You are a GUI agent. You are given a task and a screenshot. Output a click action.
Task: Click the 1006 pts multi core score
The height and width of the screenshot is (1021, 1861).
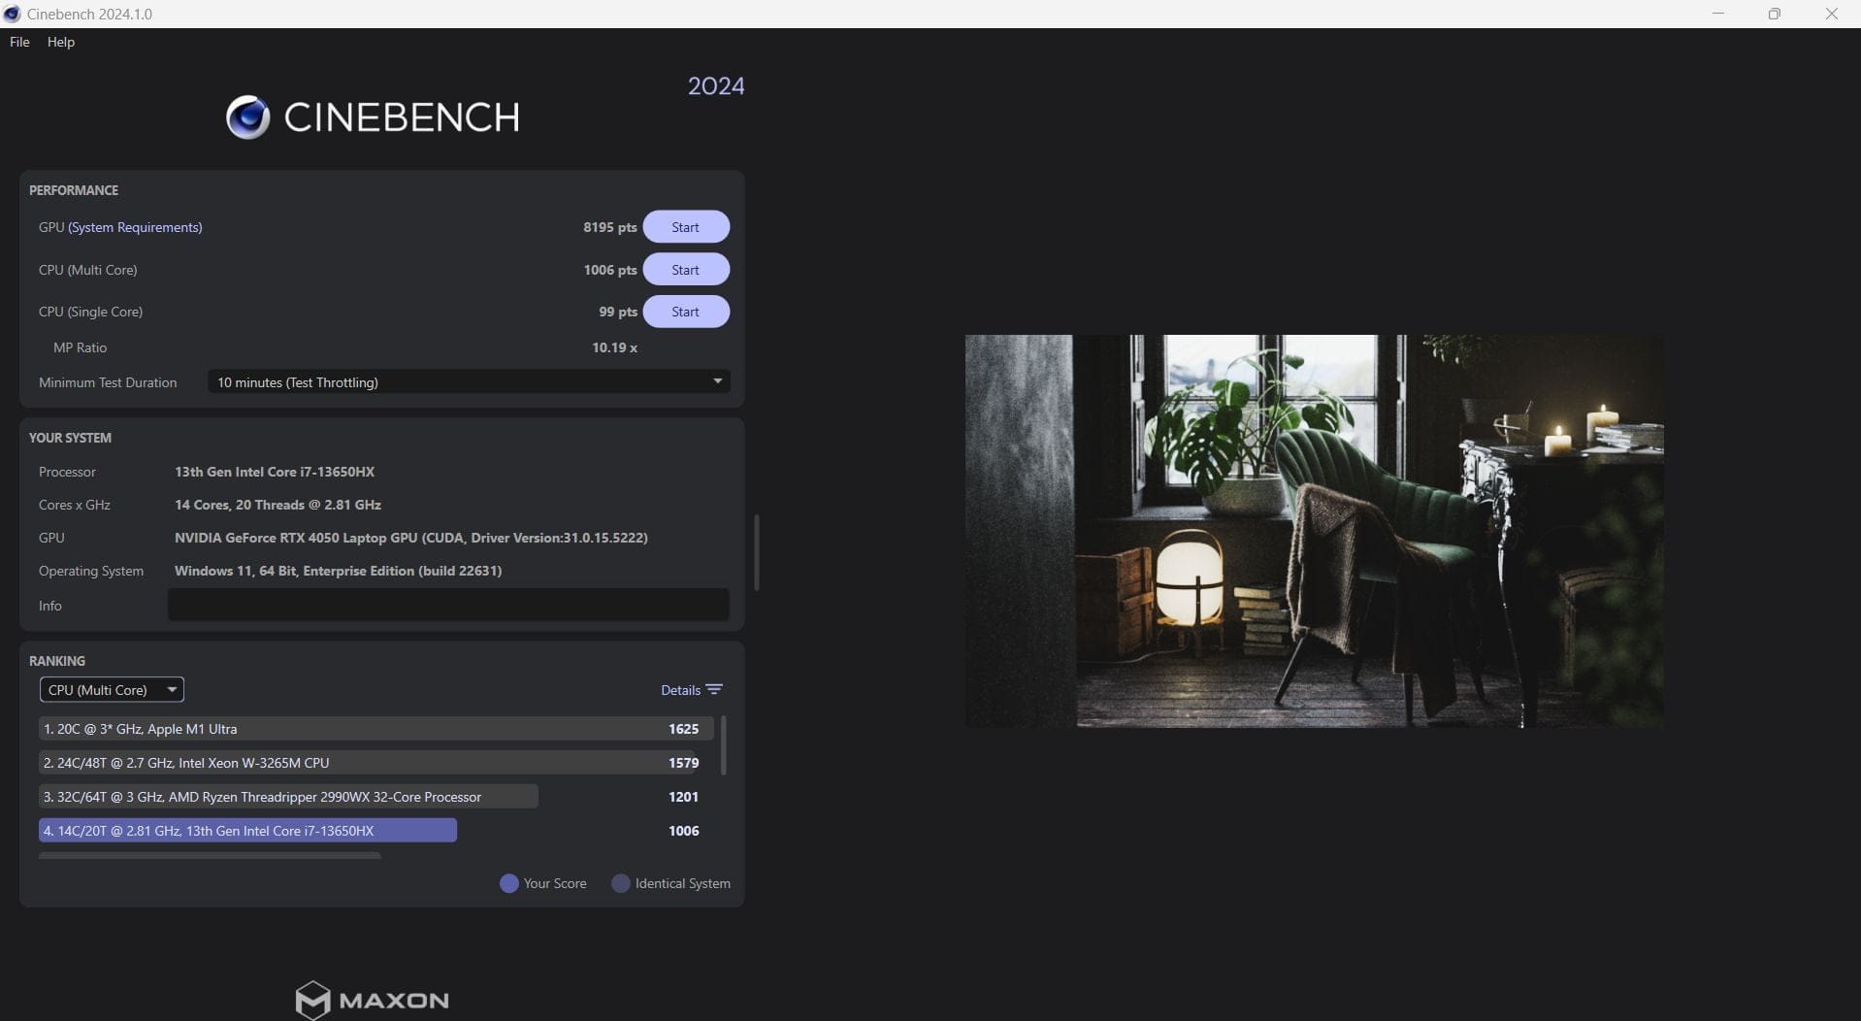pos(610,270)
